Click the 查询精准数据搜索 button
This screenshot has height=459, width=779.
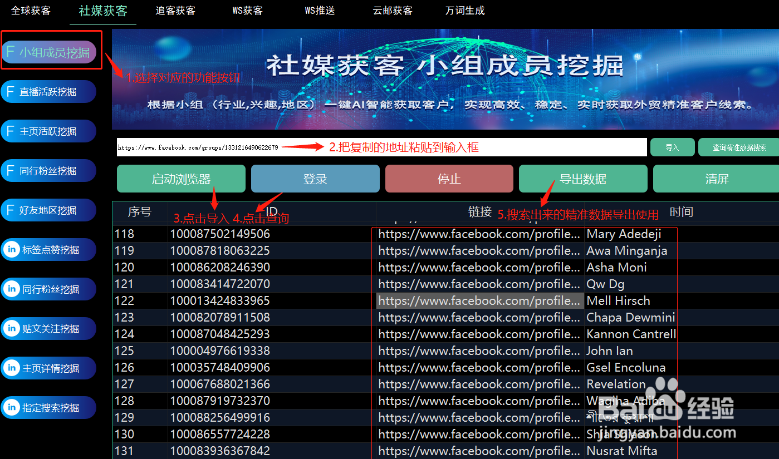pyautogui.click(x=739, y=147)
